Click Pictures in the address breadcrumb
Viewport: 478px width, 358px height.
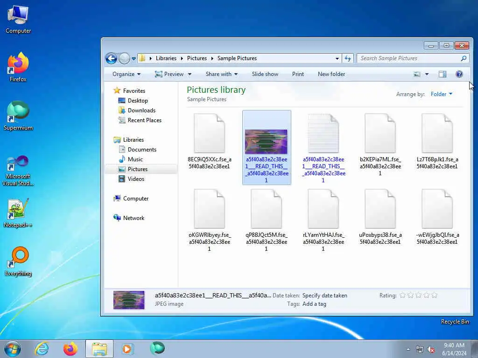point(197,58)
